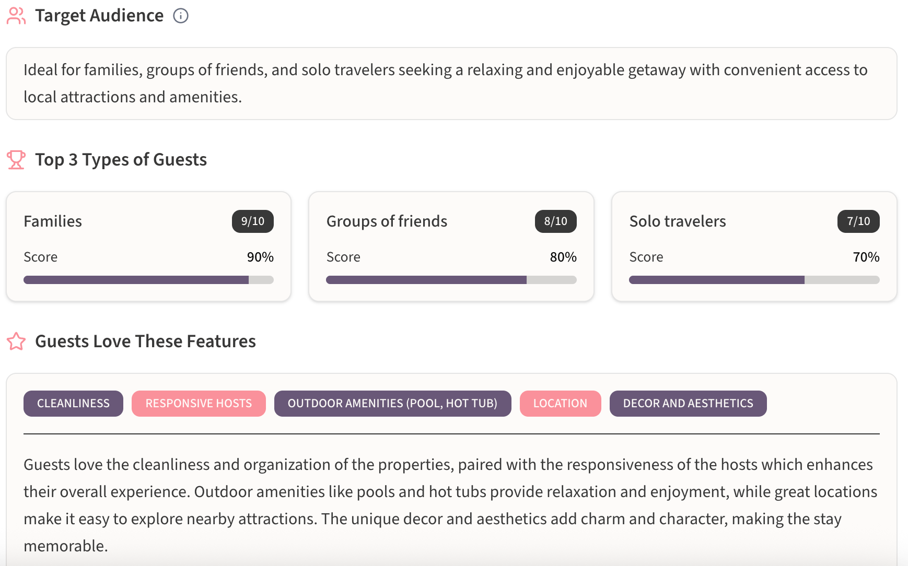Click the trophy icon beside Top 3 Types
908x566 pixels.
coord(16,160)
